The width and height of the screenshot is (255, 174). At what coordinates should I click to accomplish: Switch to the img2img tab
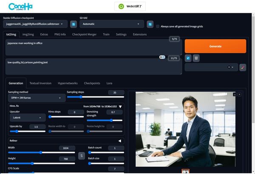[28, 34]
